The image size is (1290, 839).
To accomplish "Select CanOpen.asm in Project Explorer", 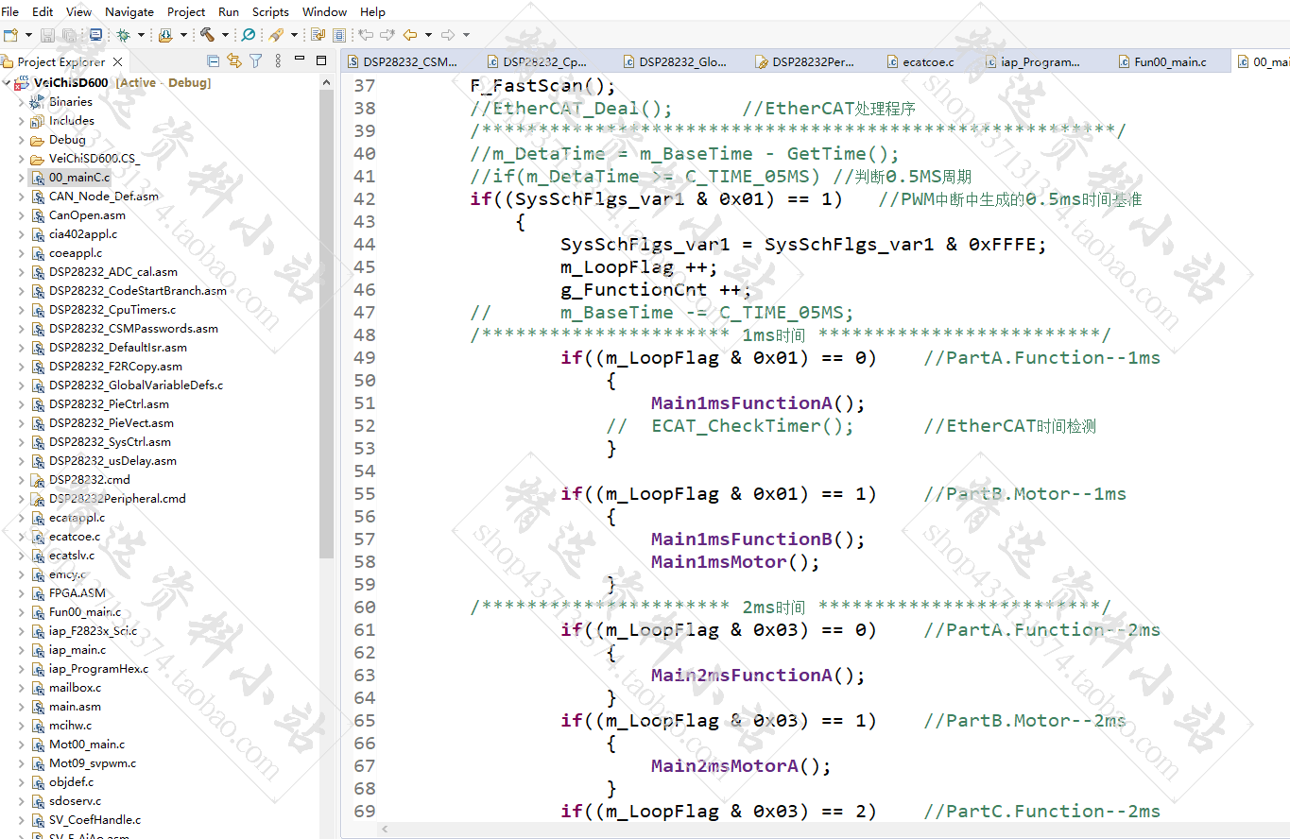I will (x=87, y=215).
